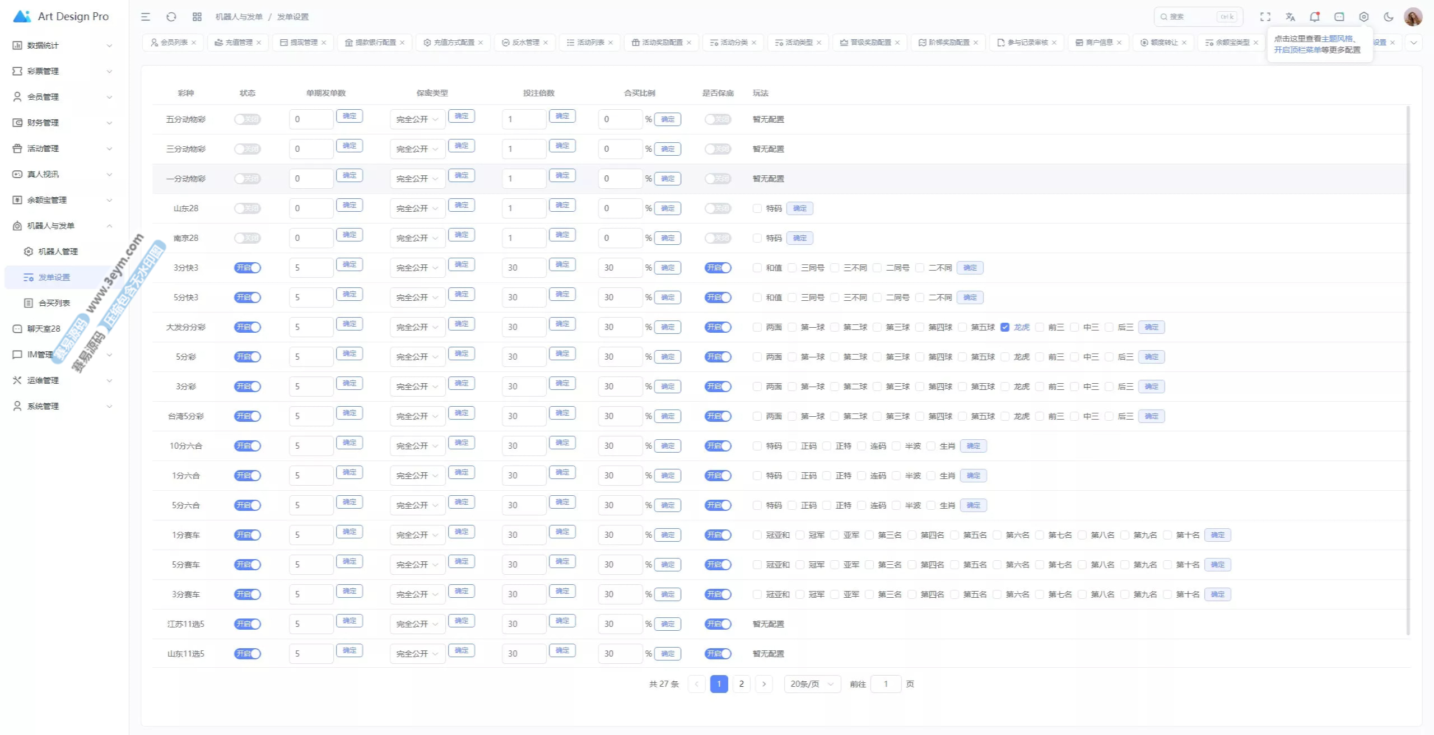
Task: Click the language translation icon
Action: coord(1290,17)
